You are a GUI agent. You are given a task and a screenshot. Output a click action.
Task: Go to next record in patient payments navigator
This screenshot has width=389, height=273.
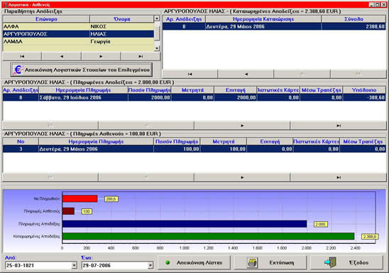(242, 177)
